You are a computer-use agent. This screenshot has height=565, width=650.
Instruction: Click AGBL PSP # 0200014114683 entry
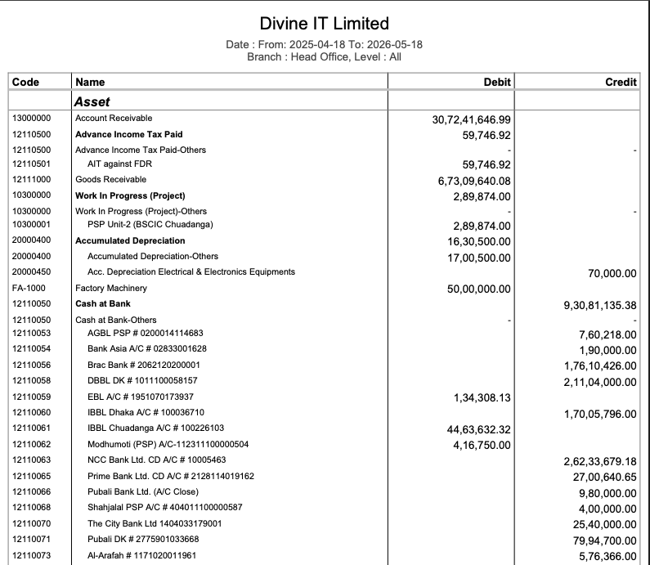[145, 333]
